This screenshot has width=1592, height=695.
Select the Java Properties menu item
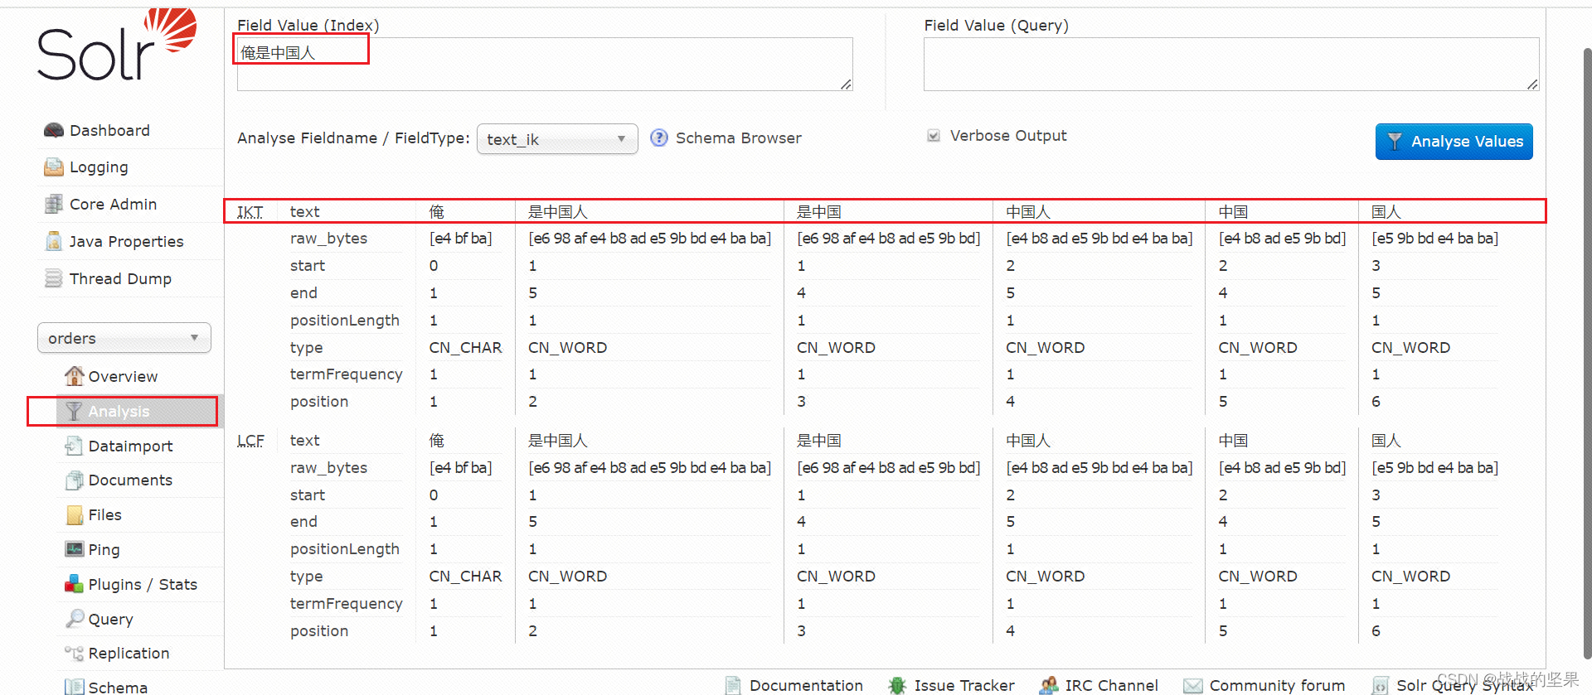click(x=126, y=241)
